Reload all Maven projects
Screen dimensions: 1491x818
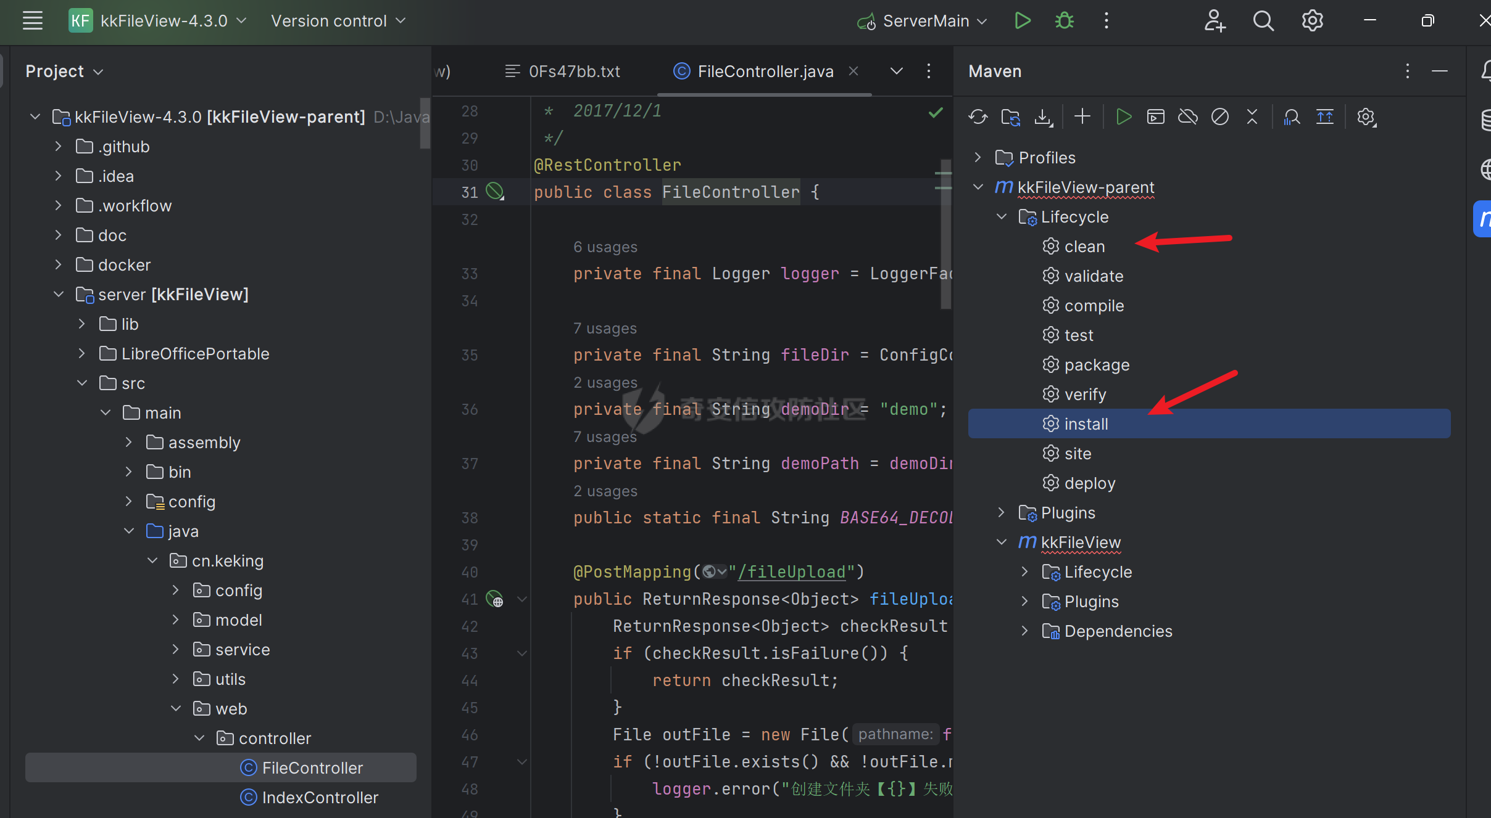(978, 117)
